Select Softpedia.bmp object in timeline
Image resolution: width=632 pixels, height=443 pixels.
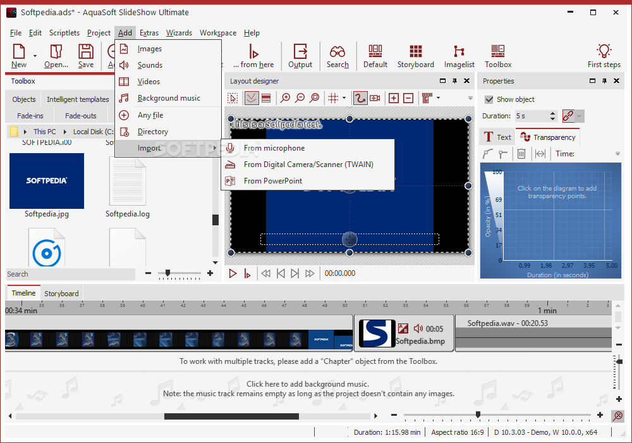404,334
